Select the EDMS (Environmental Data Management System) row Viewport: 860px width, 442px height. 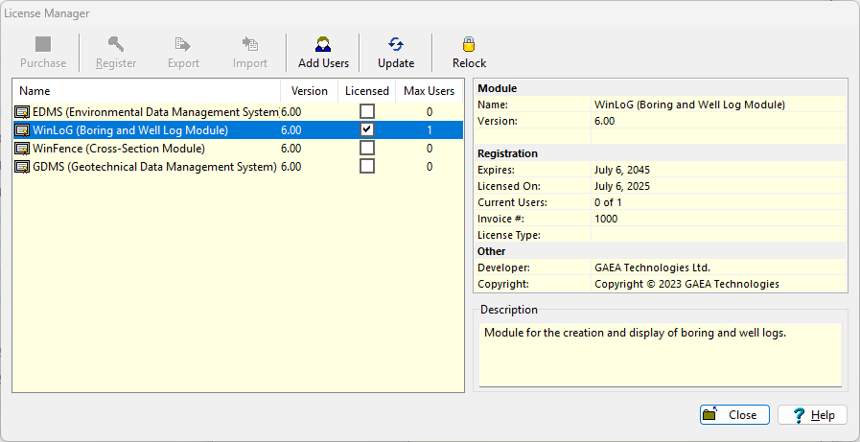(238, 112)
